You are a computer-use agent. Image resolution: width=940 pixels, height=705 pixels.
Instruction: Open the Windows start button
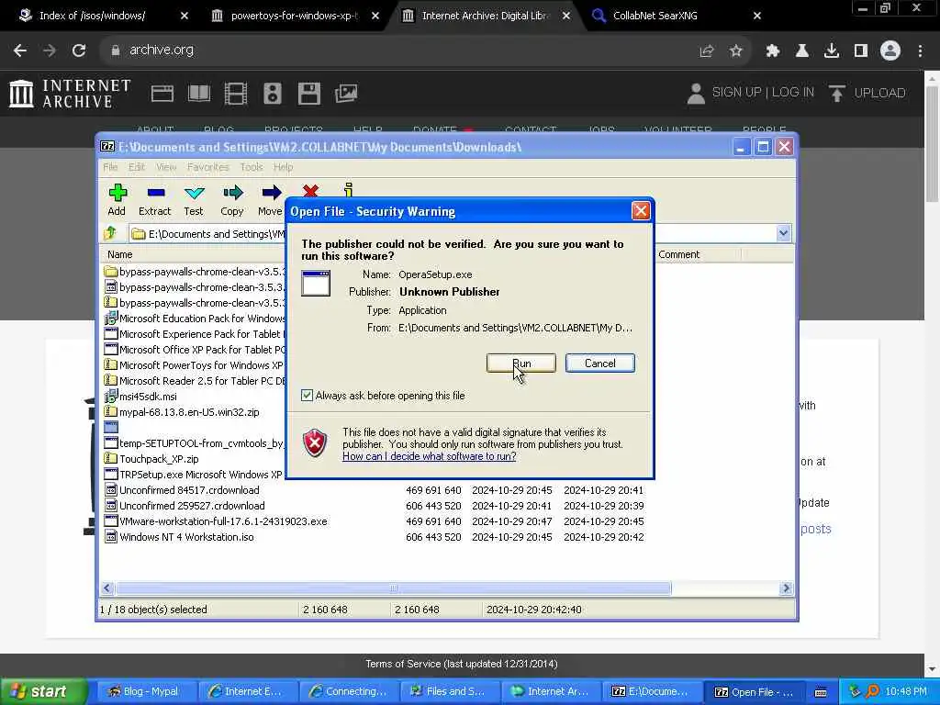point(42,691)
